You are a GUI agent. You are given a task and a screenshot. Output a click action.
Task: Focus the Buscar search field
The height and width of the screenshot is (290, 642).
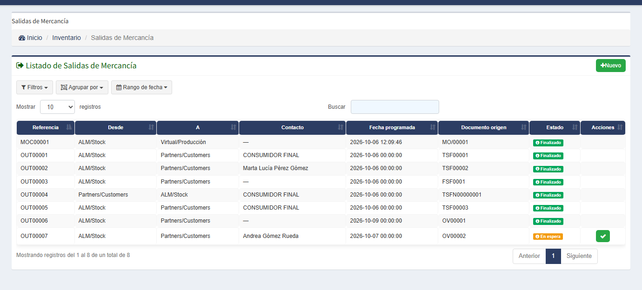click(395, 107)
